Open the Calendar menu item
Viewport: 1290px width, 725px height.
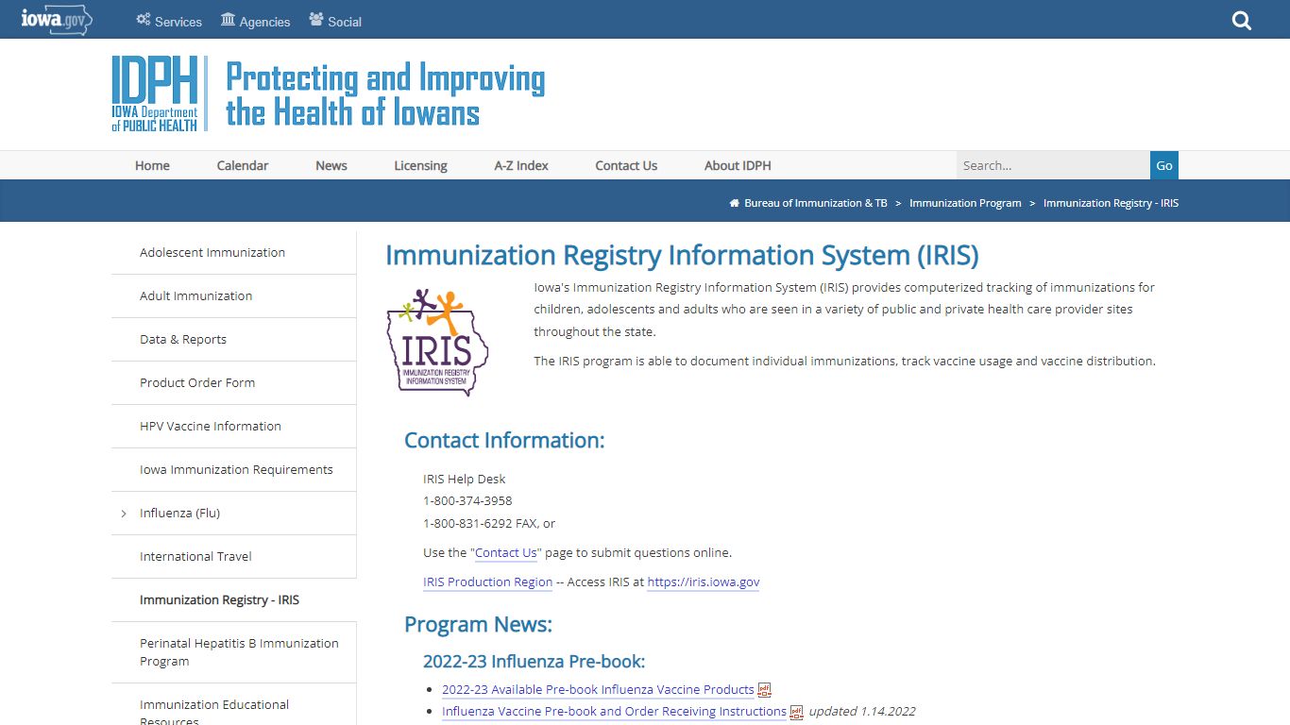[243, 165]
